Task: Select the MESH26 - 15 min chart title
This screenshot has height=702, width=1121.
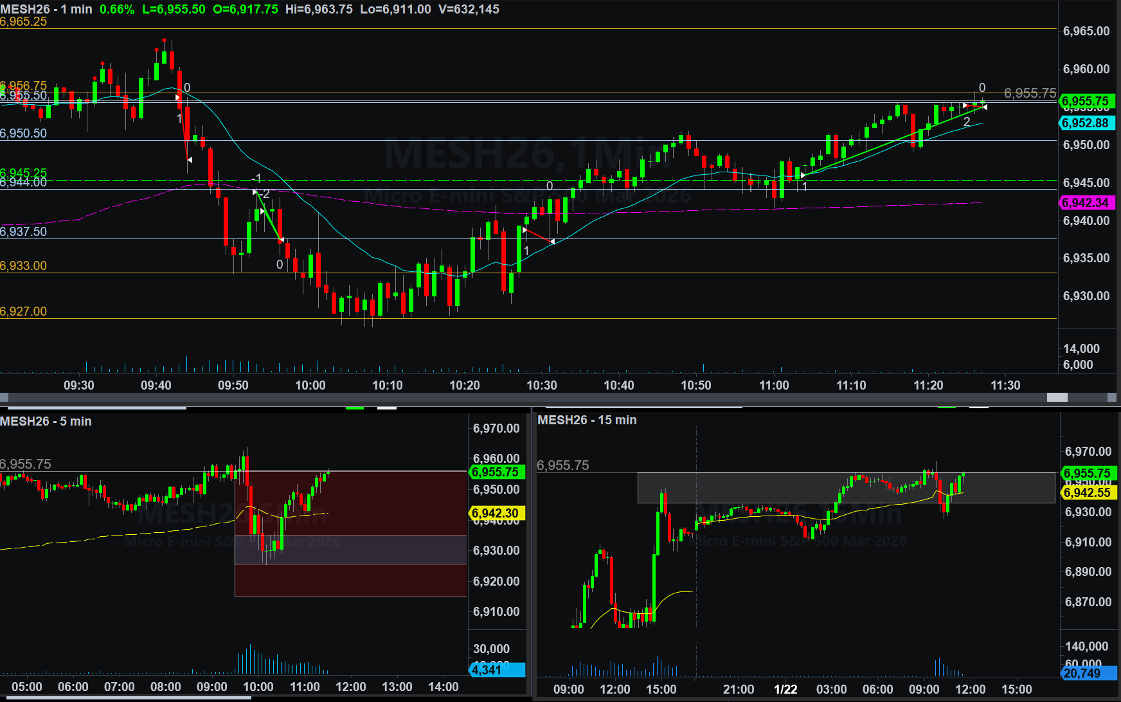Action: coord(587,420)
